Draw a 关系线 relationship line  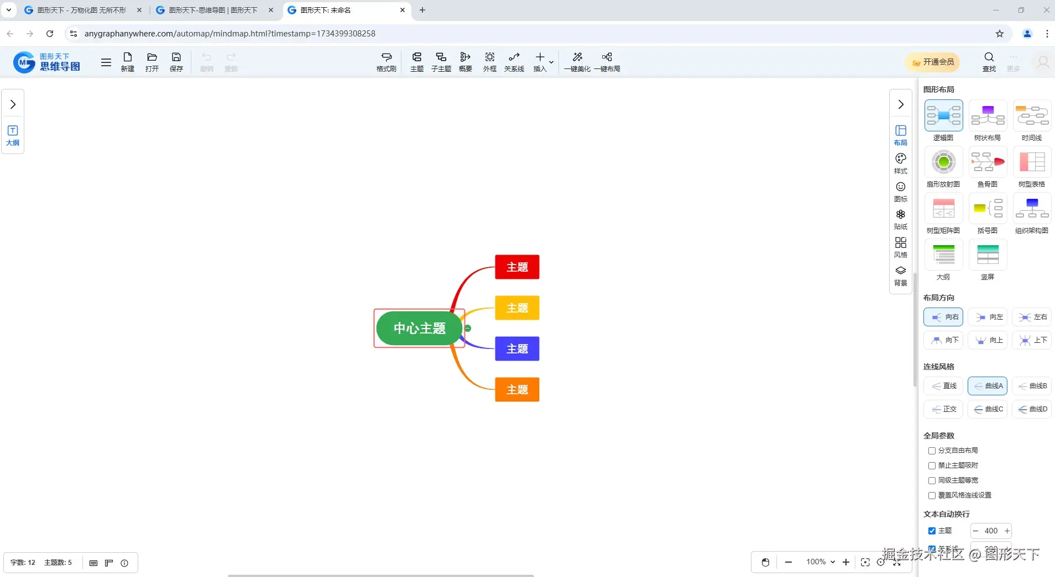click(514, 62)
